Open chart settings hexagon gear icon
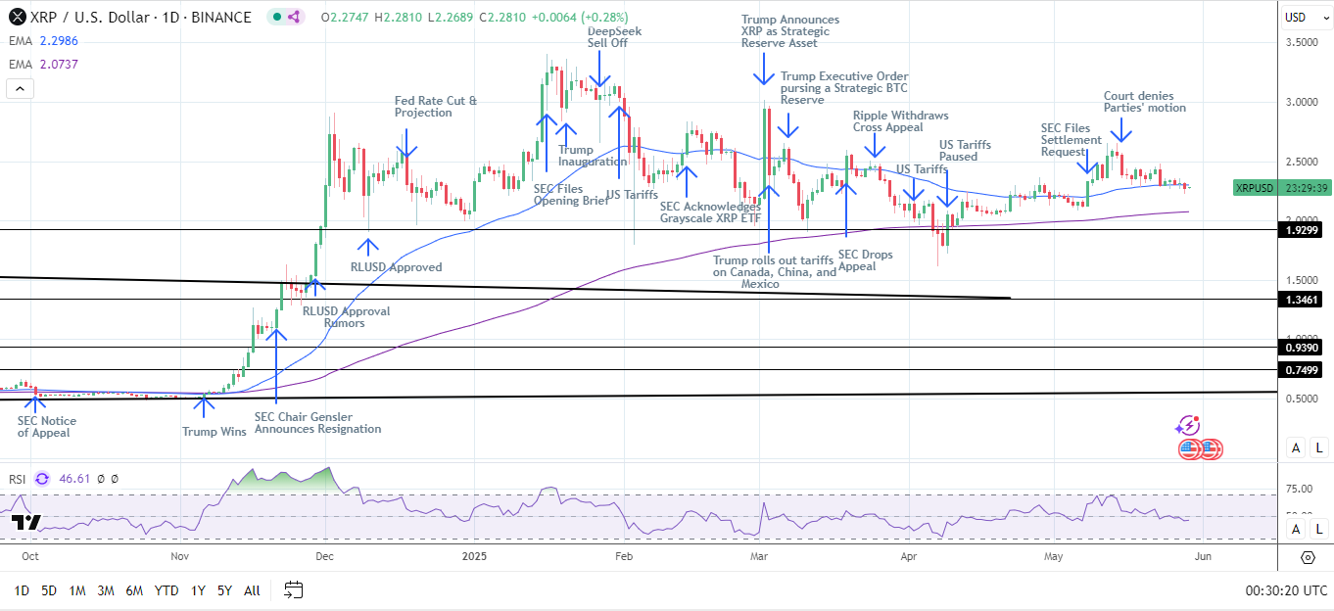The image size is (1334, 611). (x=1309, y=558)
